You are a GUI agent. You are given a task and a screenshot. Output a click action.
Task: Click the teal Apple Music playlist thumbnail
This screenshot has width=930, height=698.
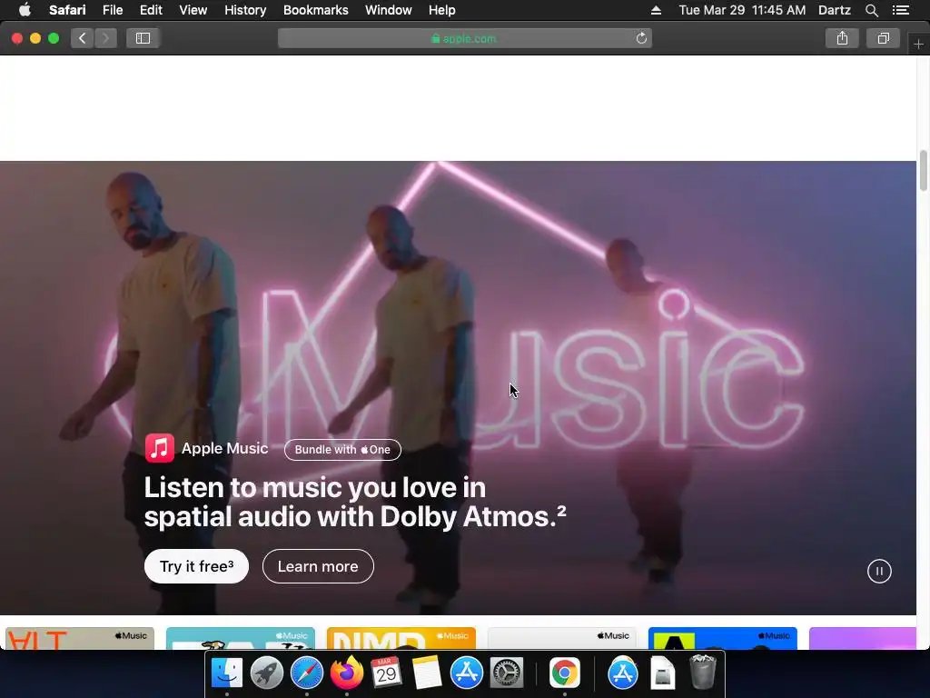[240, 638]
